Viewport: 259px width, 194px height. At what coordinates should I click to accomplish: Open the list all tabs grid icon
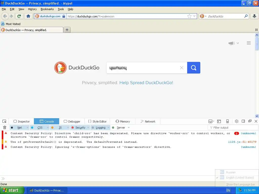coord(256,30)
